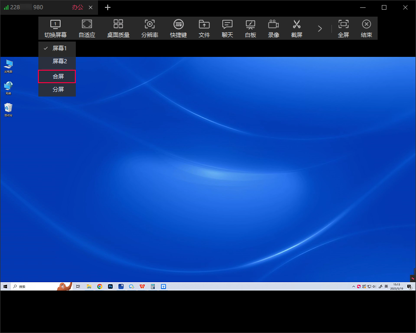Open the 白板 whiteboard tool
This screenshot has width=416, height=333.
tap(250, 29)
